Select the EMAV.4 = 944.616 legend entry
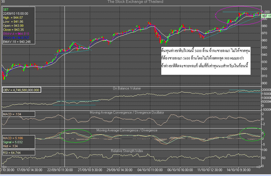This screenshot has height=176, width=271. click(16, 34)
